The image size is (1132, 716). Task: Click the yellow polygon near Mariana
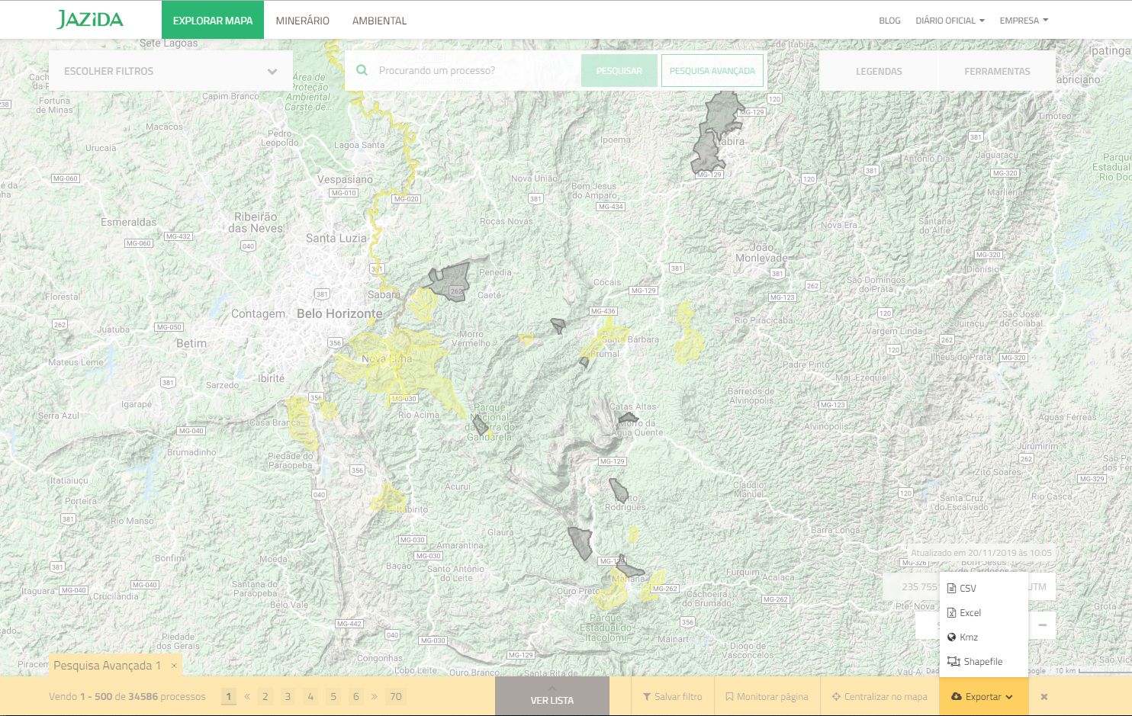(x=612, y=593)
